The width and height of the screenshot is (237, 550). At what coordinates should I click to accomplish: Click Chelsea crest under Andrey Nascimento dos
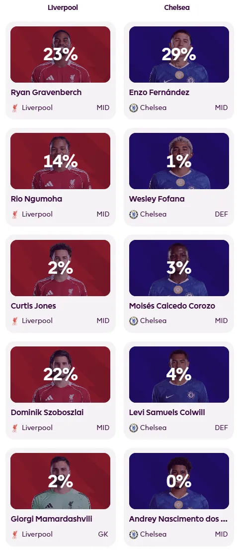click(x=133, y=535)
